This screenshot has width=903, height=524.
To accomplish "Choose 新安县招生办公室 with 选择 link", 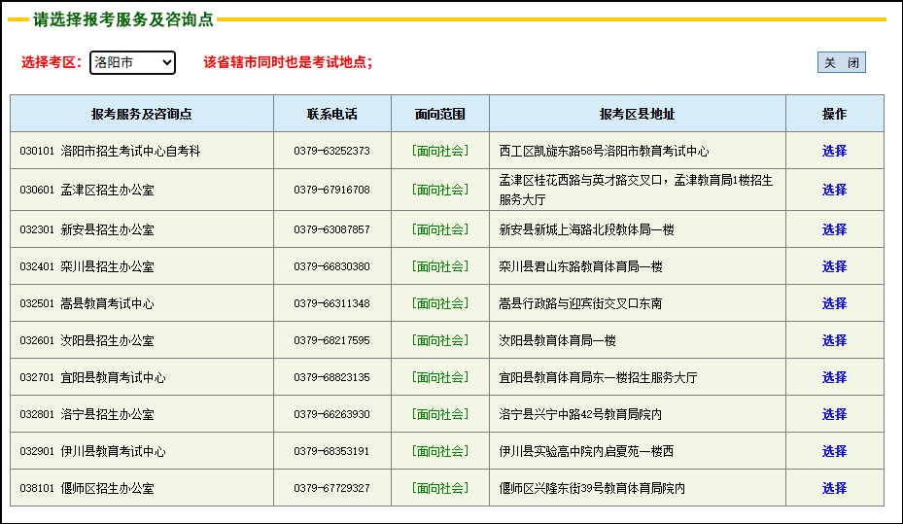I will click(834, 229).
